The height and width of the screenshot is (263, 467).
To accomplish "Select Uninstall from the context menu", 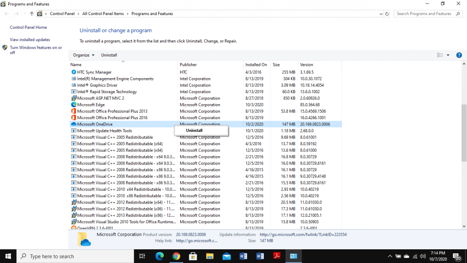I will click(x=194, y=130).
